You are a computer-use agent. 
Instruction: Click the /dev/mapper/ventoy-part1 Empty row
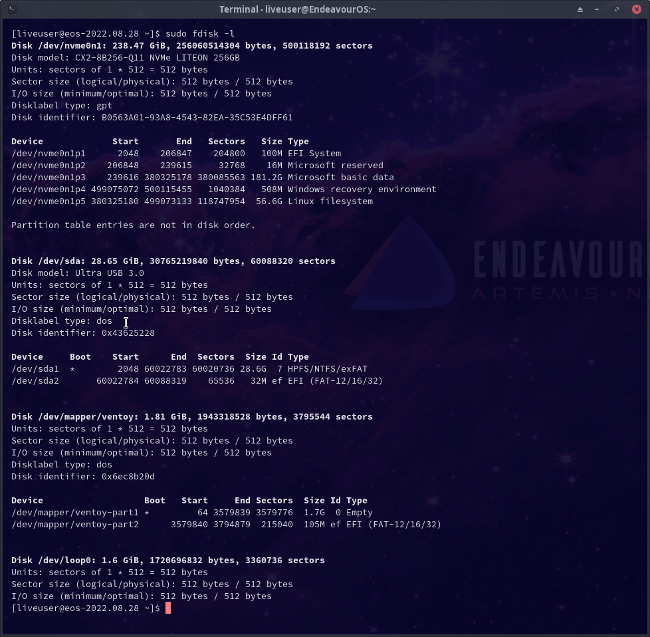(191, 512)
